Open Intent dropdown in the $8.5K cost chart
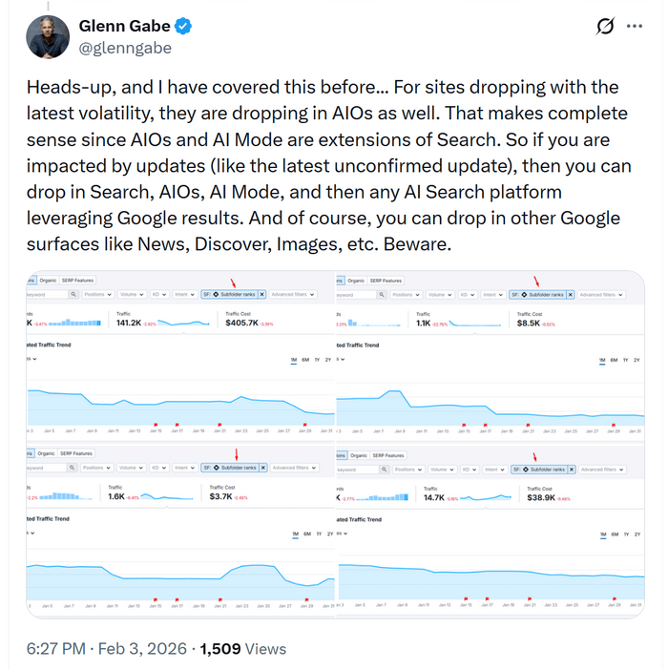This screenshot has width=668, height=670. click(493, 295)
